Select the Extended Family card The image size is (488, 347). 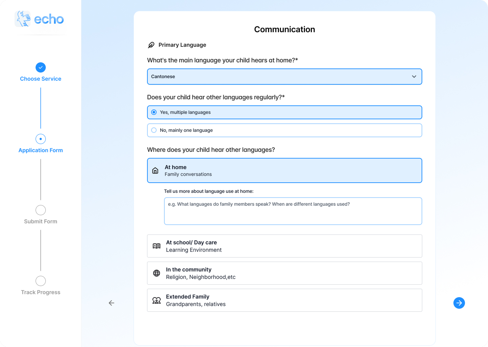pos(284,300)
